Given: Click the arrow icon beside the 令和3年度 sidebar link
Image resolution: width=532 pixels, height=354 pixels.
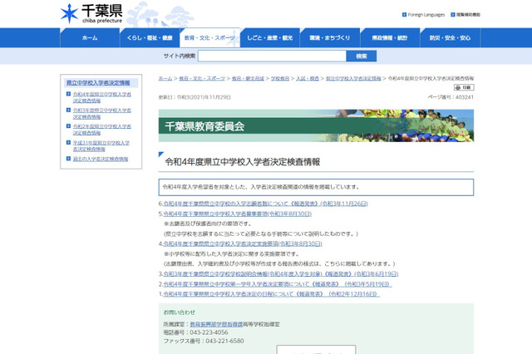Looking at the screenshot, I should (x=68, y=110).
